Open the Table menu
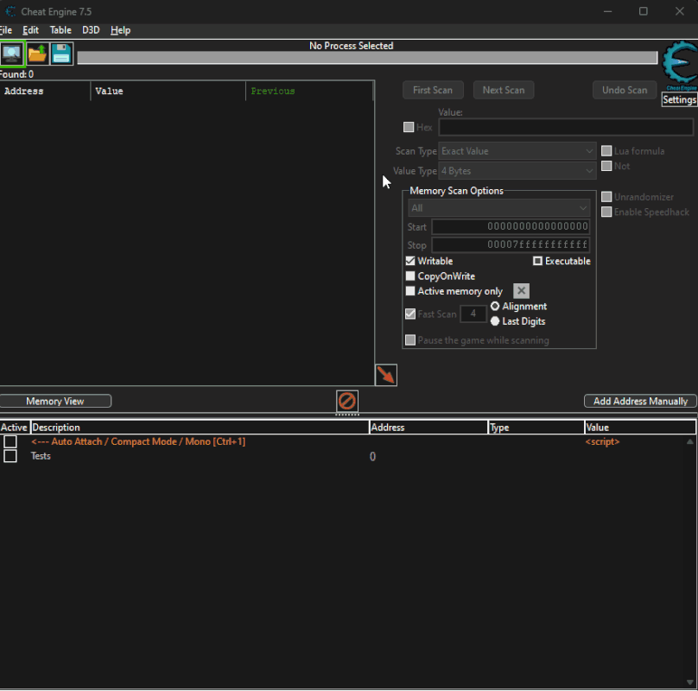 click(x=60, y=30)
